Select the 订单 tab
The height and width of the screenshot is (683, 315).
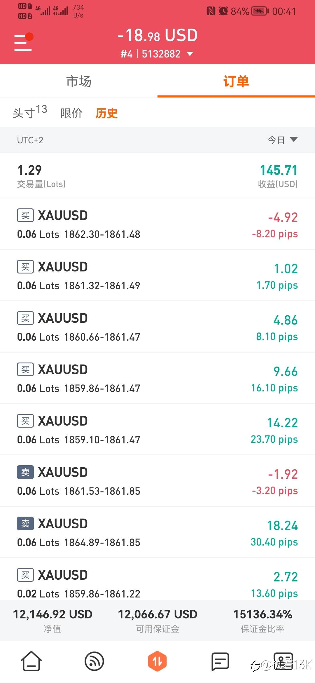[236, 81]
